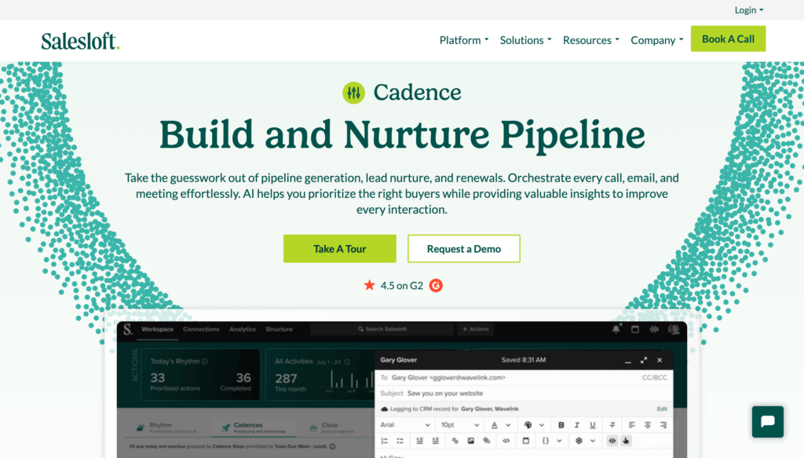Click the + Actions button
Image resolution: width=804 pixels, height=458 pixels.
click(475, 329)
